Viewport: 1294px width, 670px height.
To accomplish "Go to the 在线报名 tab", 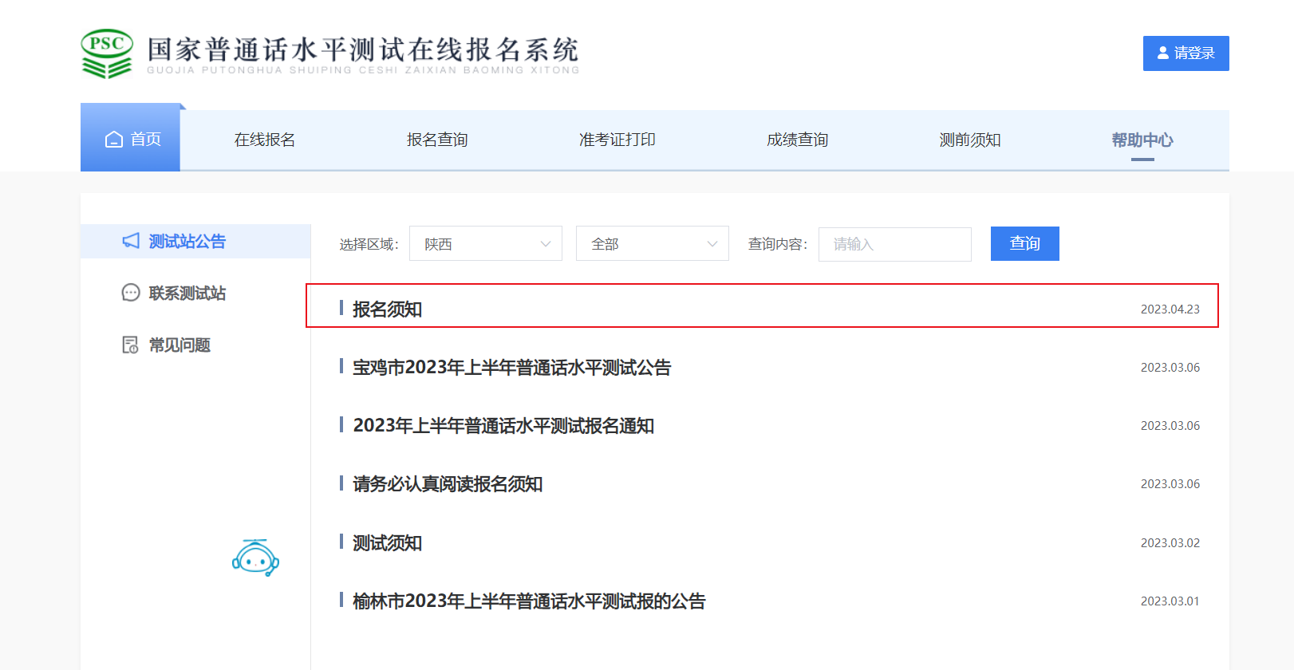I will 265,140.
